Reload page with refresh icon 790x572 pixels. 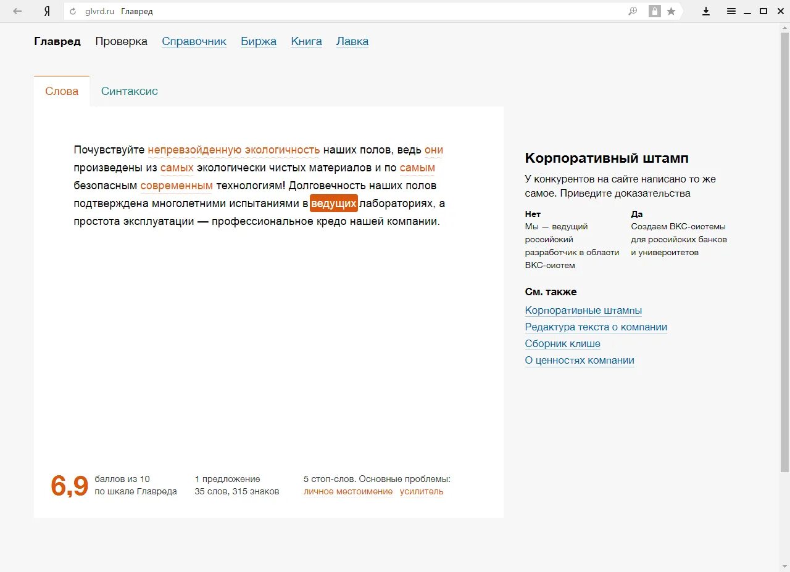73,11
